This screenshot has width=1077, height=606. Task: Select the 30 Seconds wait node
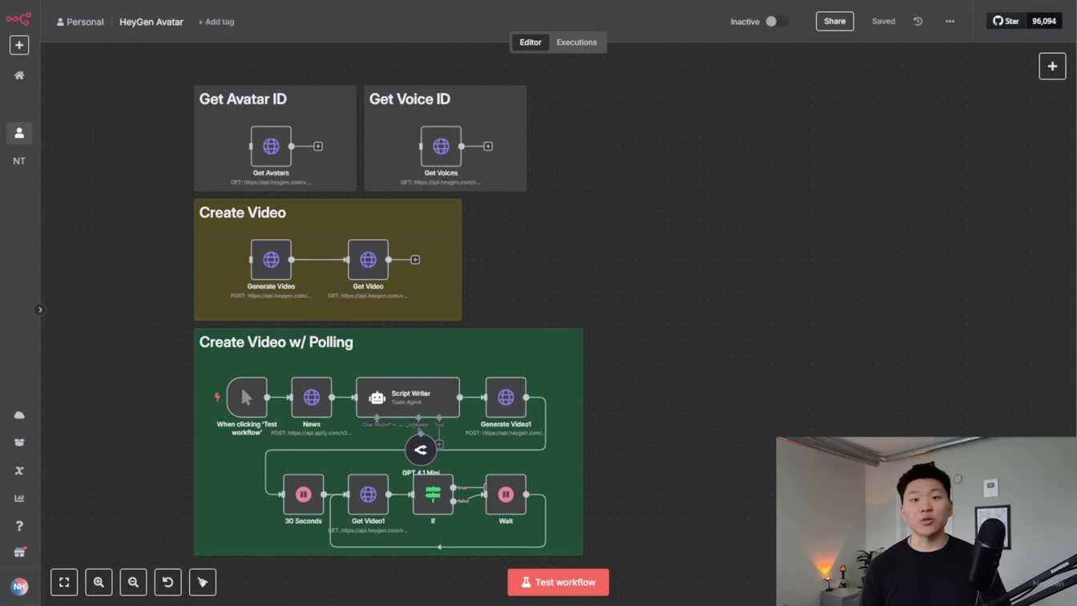point(303,495)
